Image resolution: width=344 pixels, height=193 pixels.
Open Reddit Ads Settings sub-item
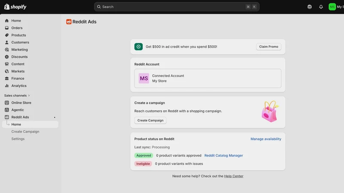point(18,139)
